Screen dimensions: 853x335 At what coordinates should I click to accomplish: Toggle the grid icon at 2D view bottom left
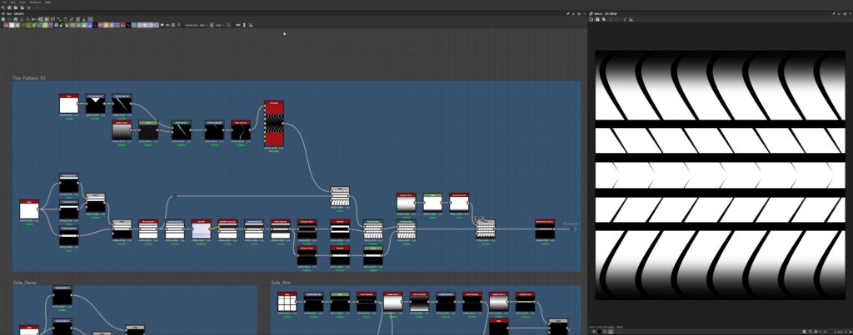click(605, 332)
